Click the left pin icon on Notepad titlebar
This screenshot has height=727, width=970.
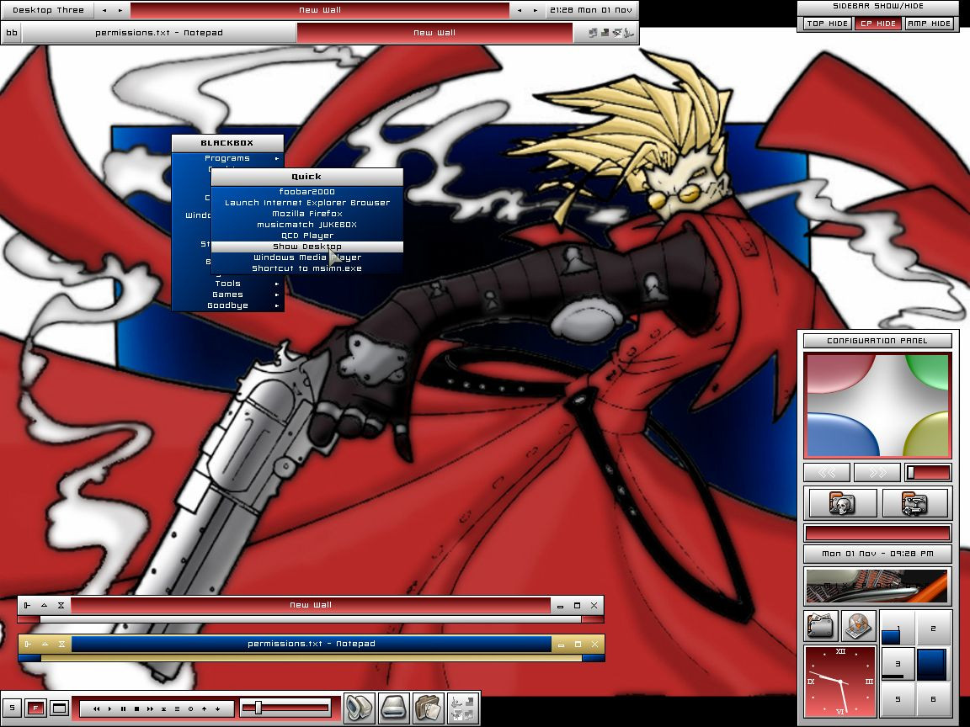(28, 645)
